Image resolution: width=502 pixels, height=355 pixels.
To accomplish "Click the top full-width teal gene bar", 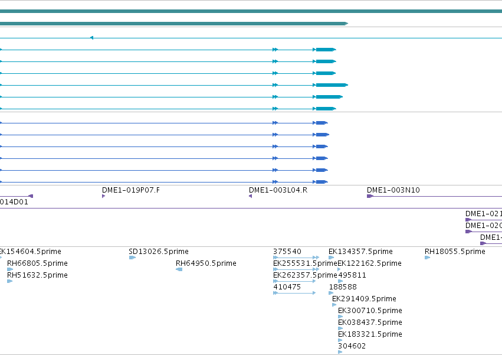I will pyautogui.click(x=251, y=12).
